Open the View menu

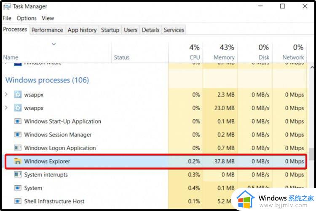48,18
